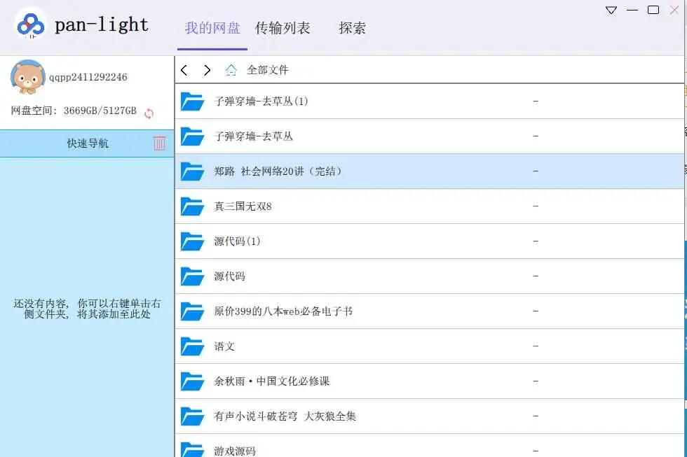The image size is (687, 457).
Task: Click folder icon of 子弹穿墙-去草丛
Action: 192,136
